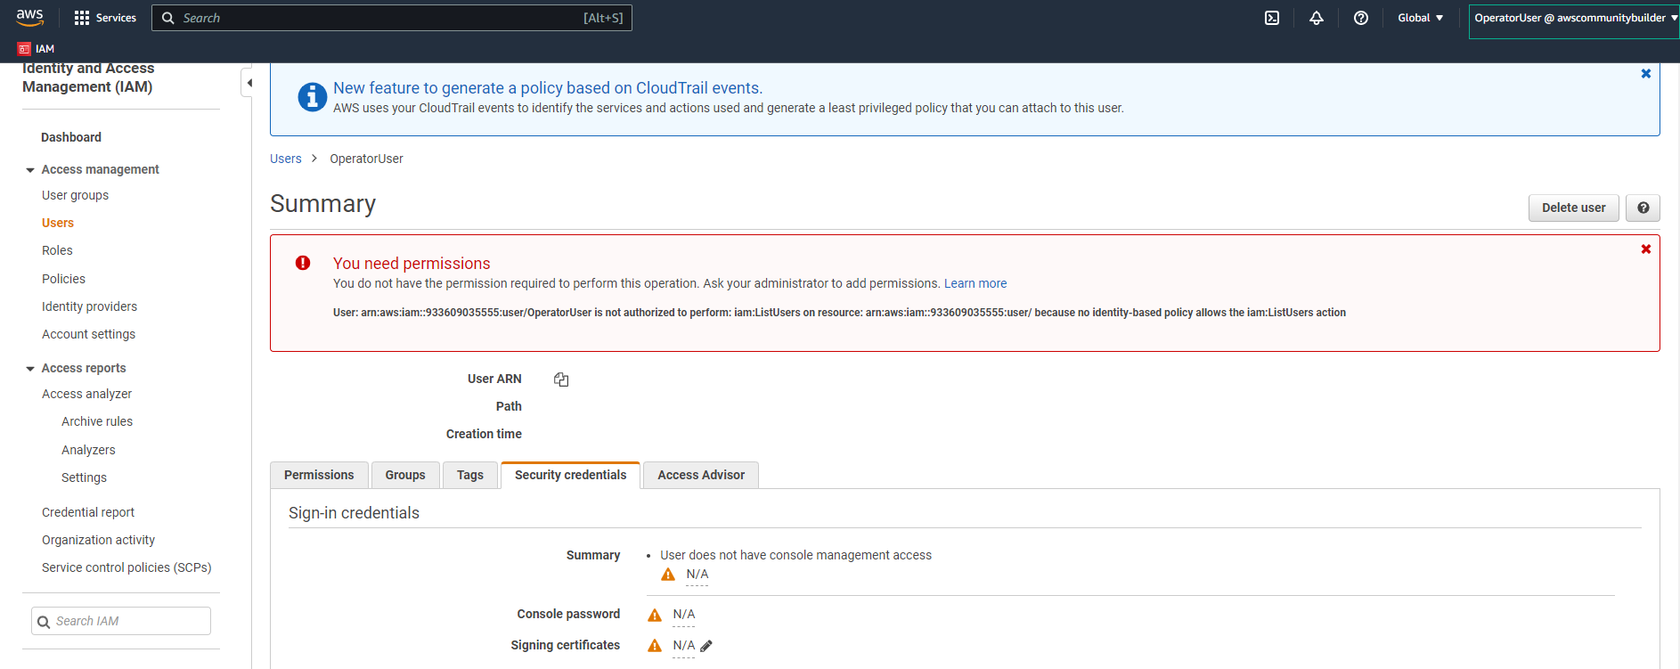Click the Delete user button
1680x669 pixels.
click(1574, 208)
